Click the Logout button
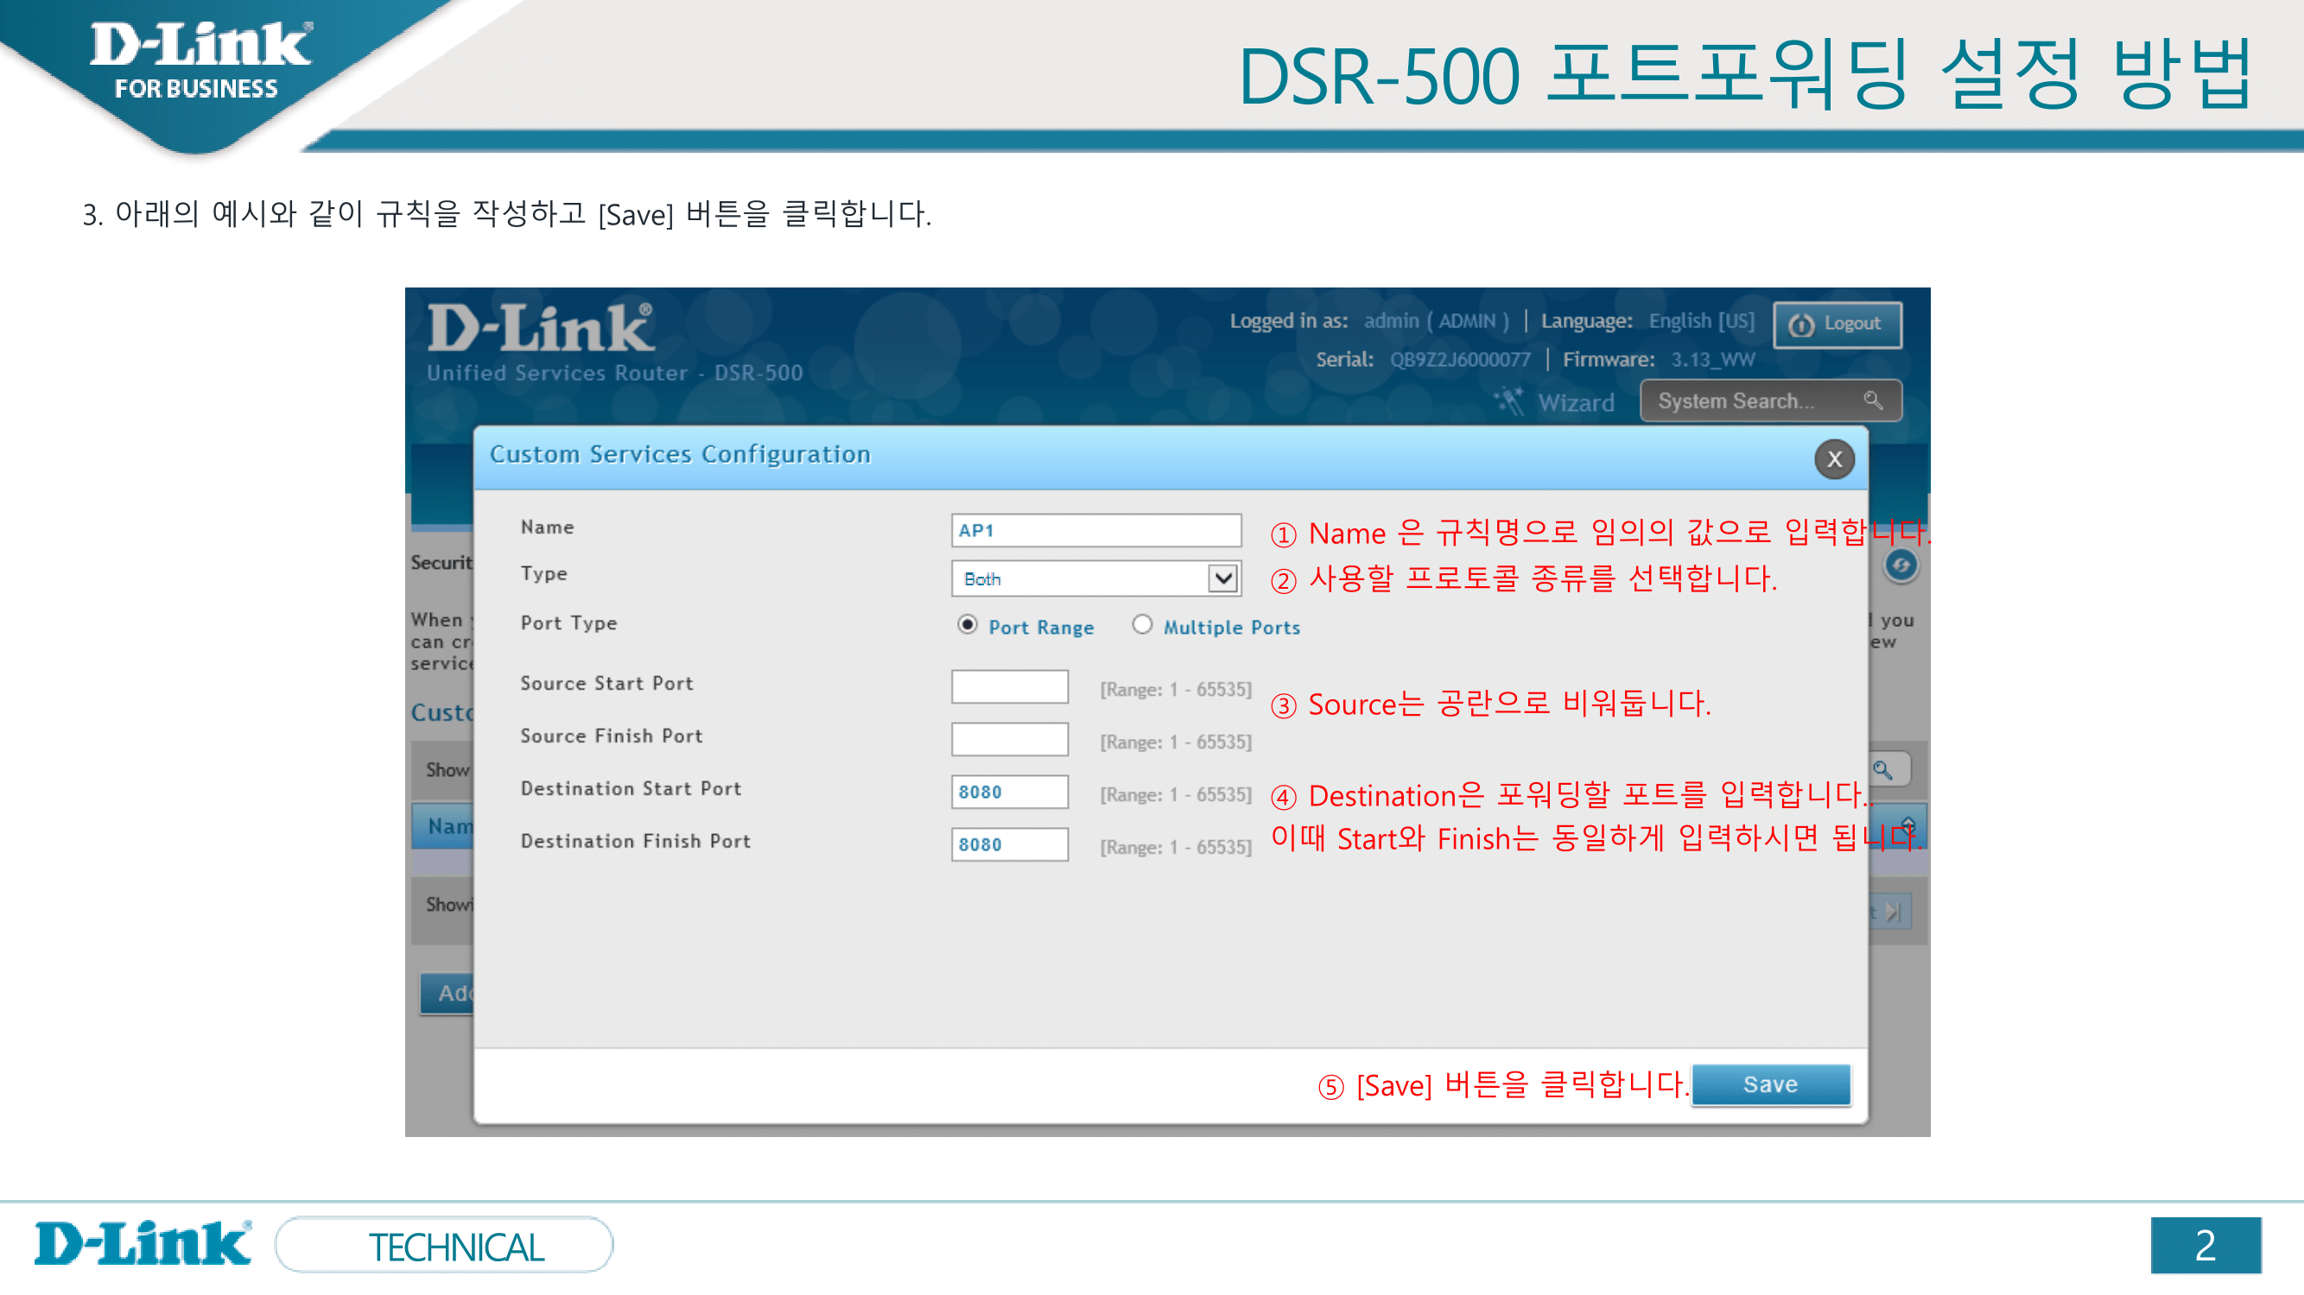Screen dimensions: 2304x1295 1837,325
